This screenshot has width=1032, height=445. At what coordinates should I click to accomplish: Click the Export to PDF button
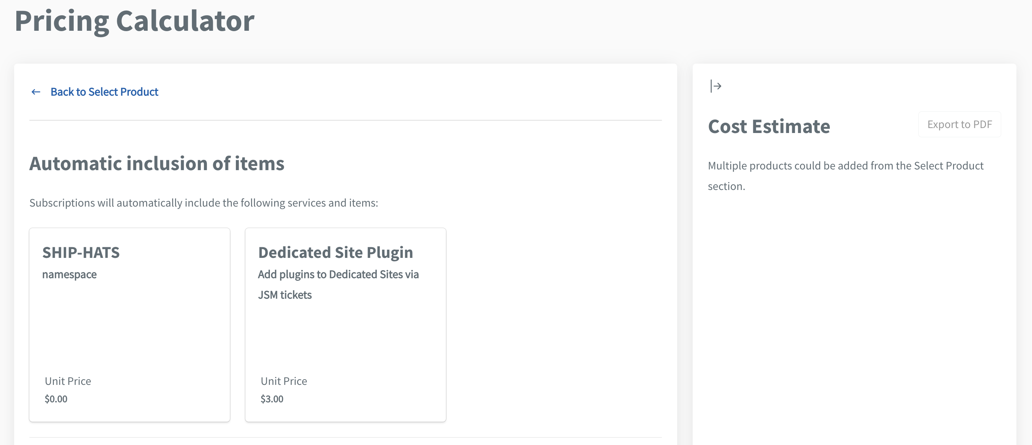click(959, 125)
